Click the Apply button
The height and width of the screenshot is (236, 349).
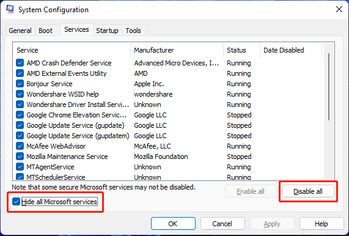point(272,224)
